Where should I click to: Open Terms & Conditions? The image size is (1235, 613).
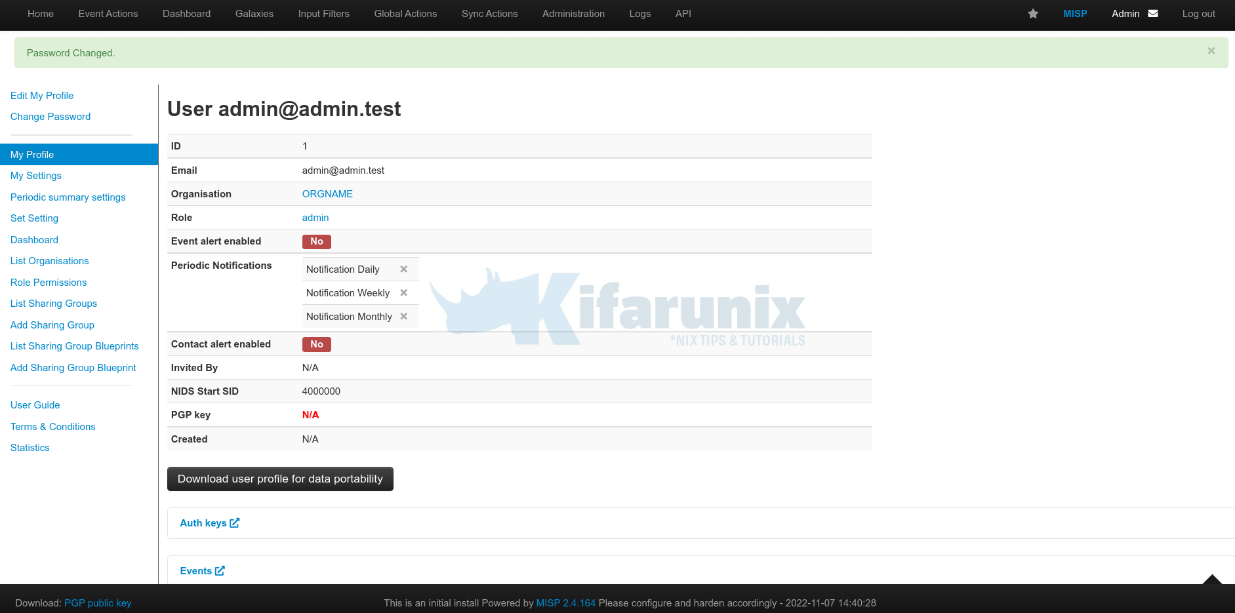53,427
